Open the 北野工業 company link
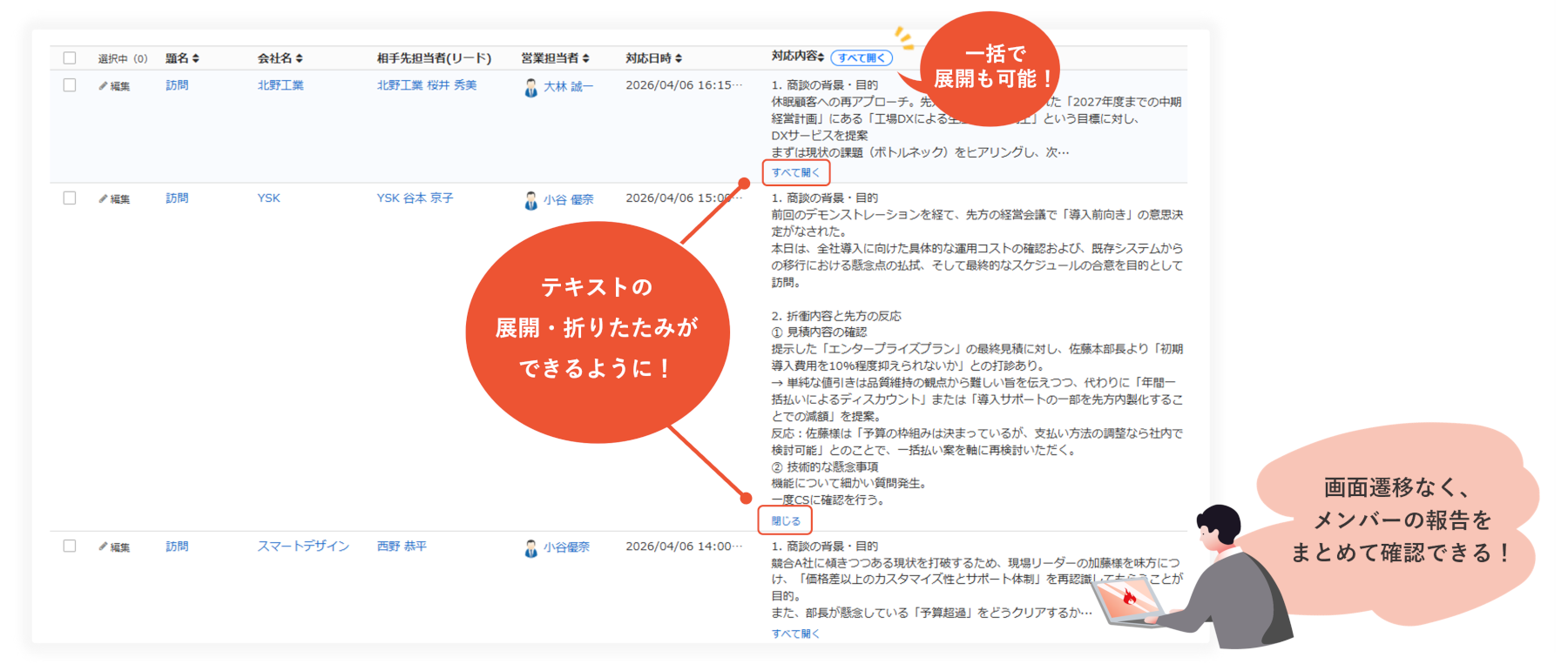This screenshot has width=1568, height=664. [x=280, y=85]
